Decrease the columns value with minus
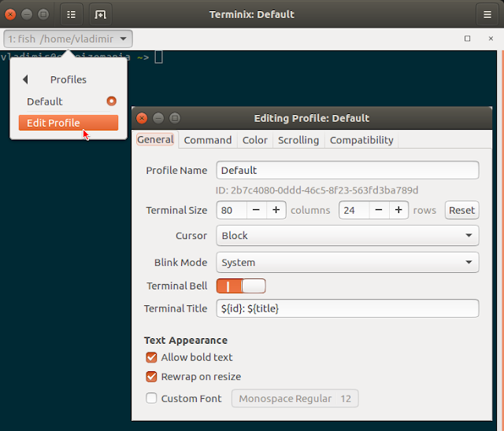 256,210
